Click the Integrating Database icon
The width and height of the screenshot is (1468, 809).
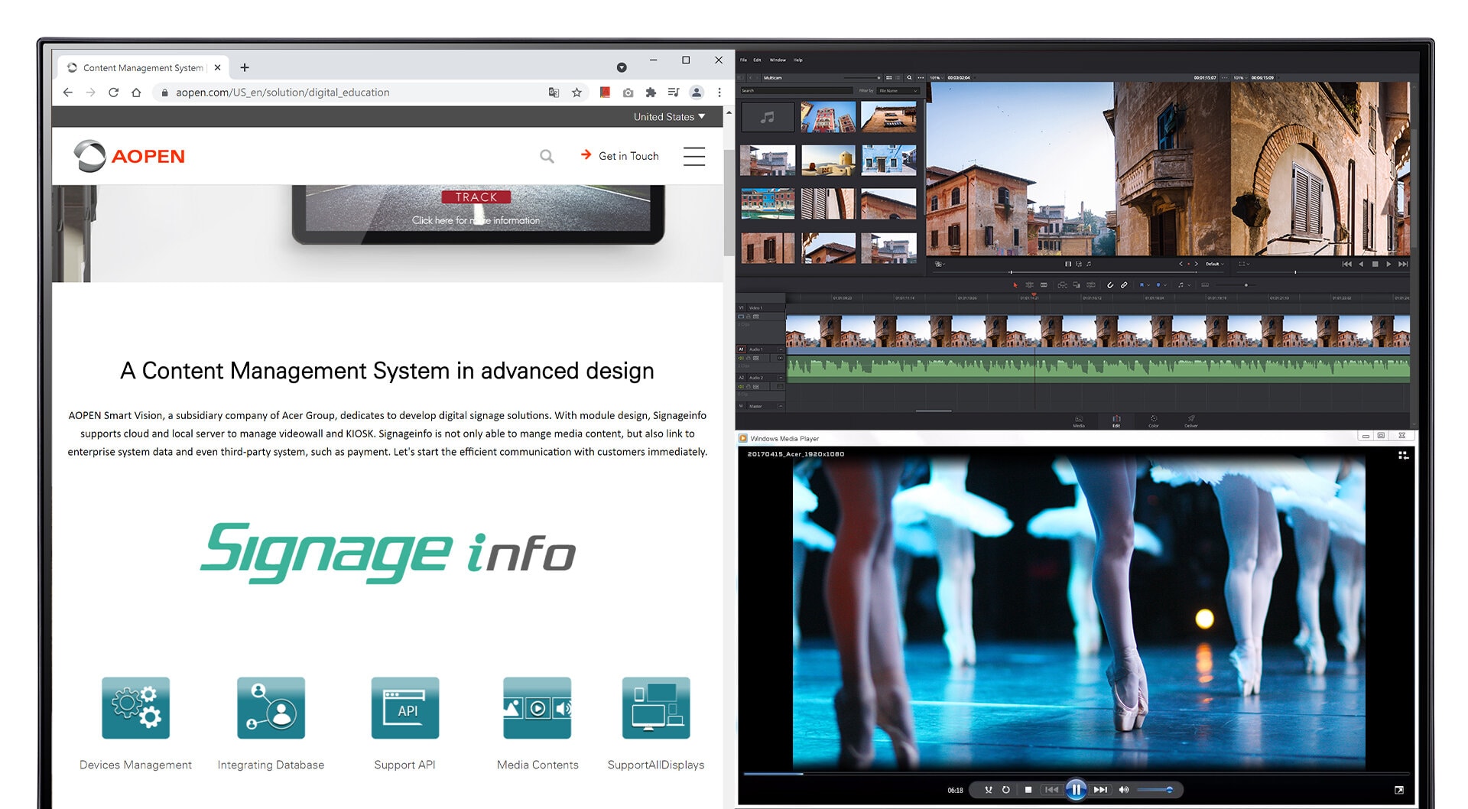coord(271,707)
